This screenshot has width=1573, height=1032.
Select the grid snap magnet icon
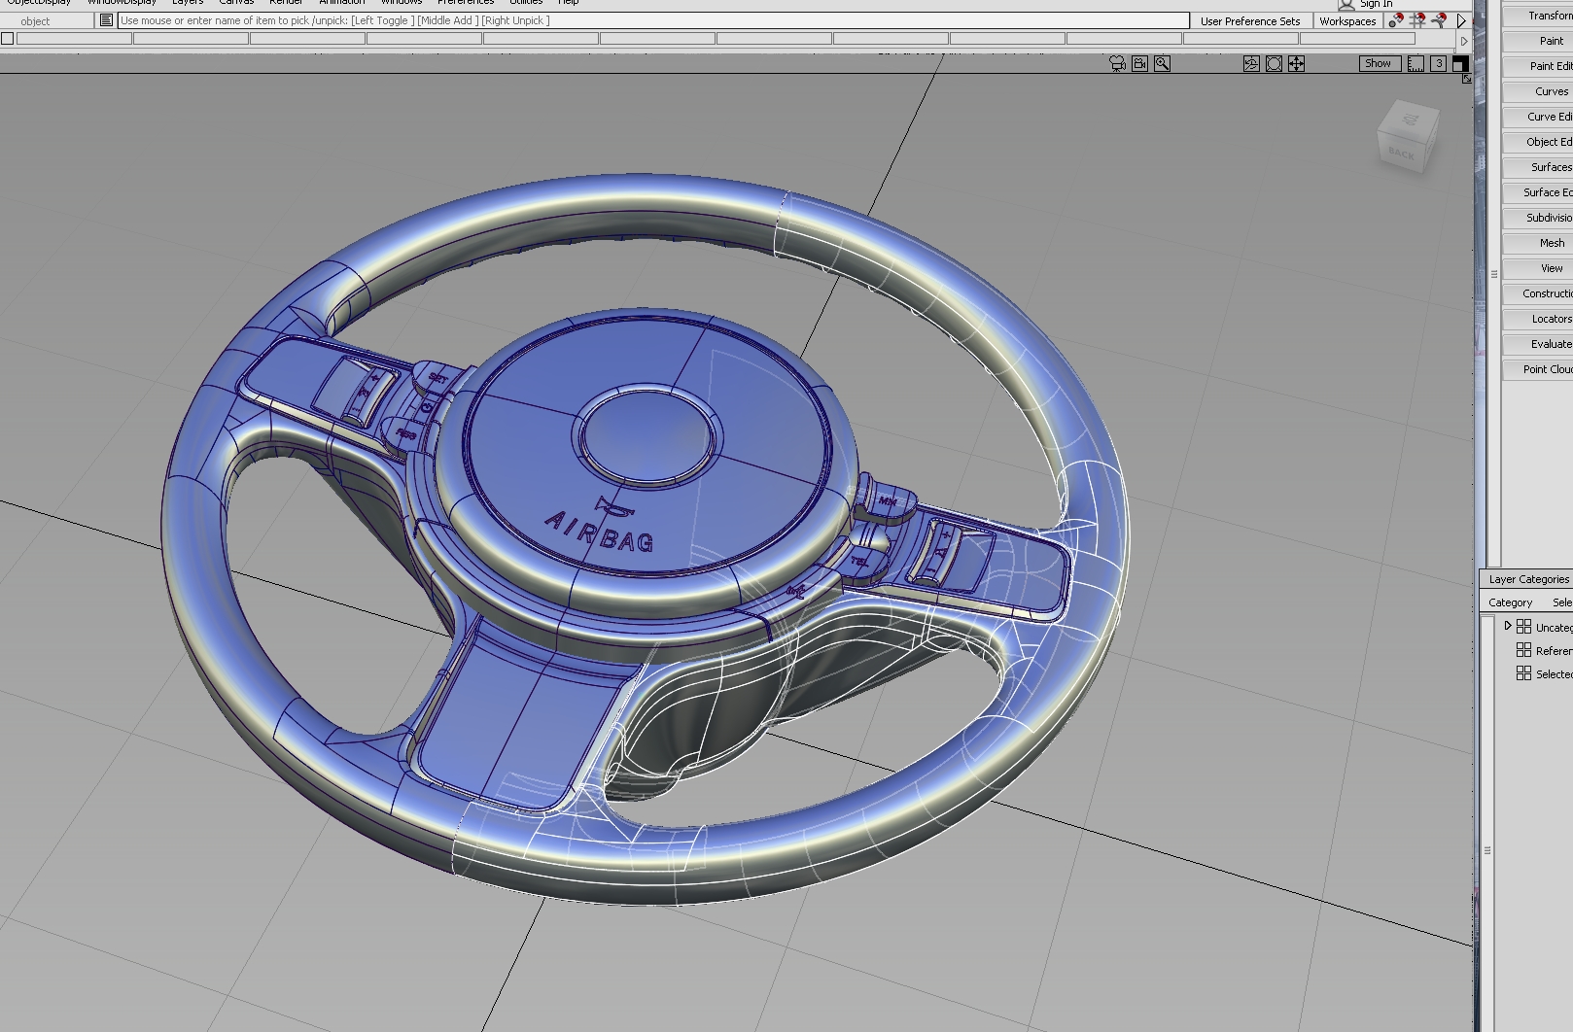click(1417, 21)
